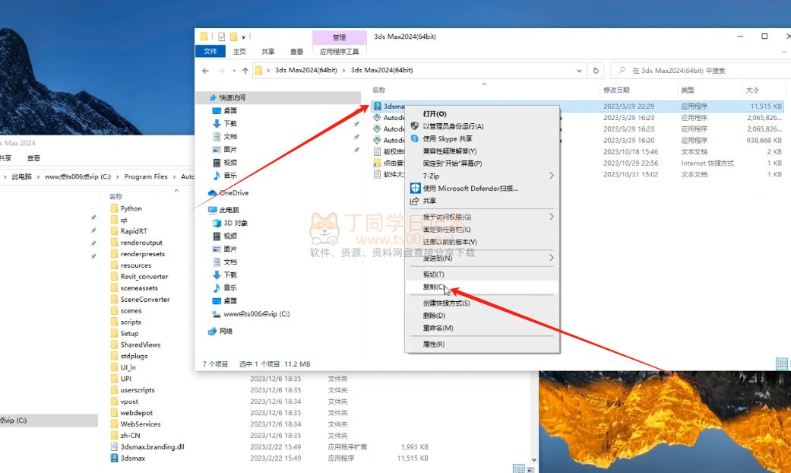Open the quick access toolbar customize arrow
The width and height of the screenshot is (791, 473).
pos(243,37)
